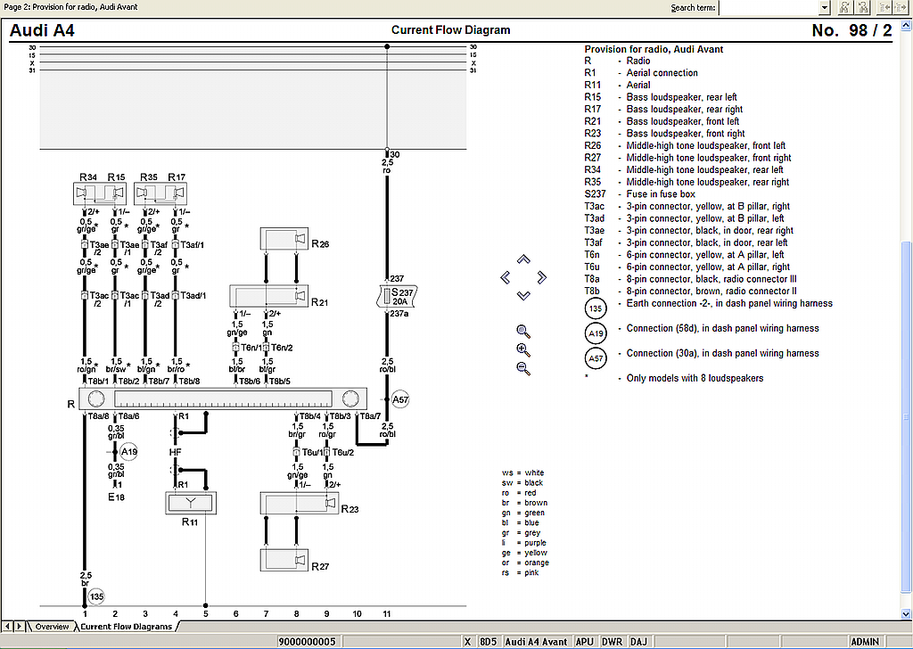Click the reset zoom magnifier icon
This screenshot has width=913, height=649.
click(x=523, y=331)
